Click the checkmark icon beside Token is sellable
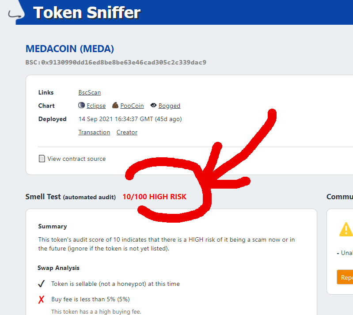353x315 pixels. tap(42, 284)
